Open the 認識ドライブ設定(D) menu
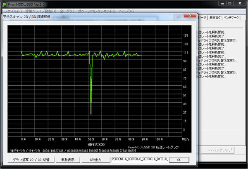The width and height of the screenshot is (248, 169). click(x=41, y=11)
